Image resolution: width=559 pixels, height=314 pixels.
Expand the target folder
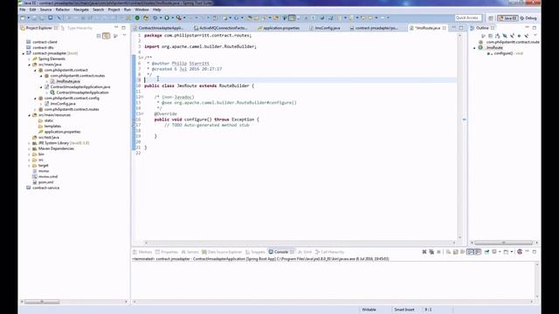[29, 166]
